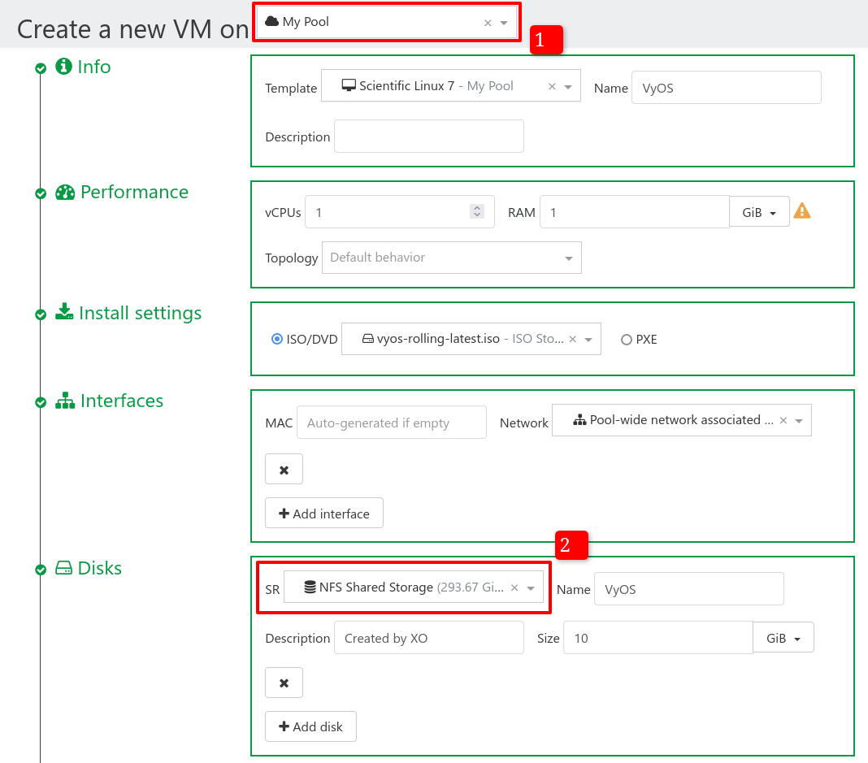The image size is (868, 763).
Task: Open the disk size GiB unit dropdown
Action: [783, 639]
